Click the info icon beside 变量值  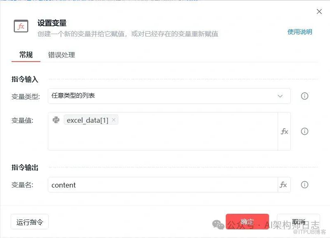tap(304, 131)
